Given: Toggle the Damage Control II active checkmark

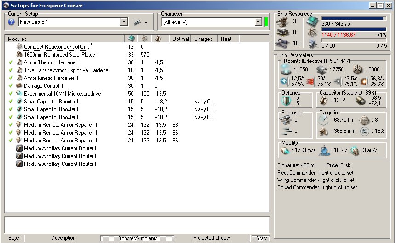Looking at the screenshot, I should pyautogui.click(x=11, y=86).
